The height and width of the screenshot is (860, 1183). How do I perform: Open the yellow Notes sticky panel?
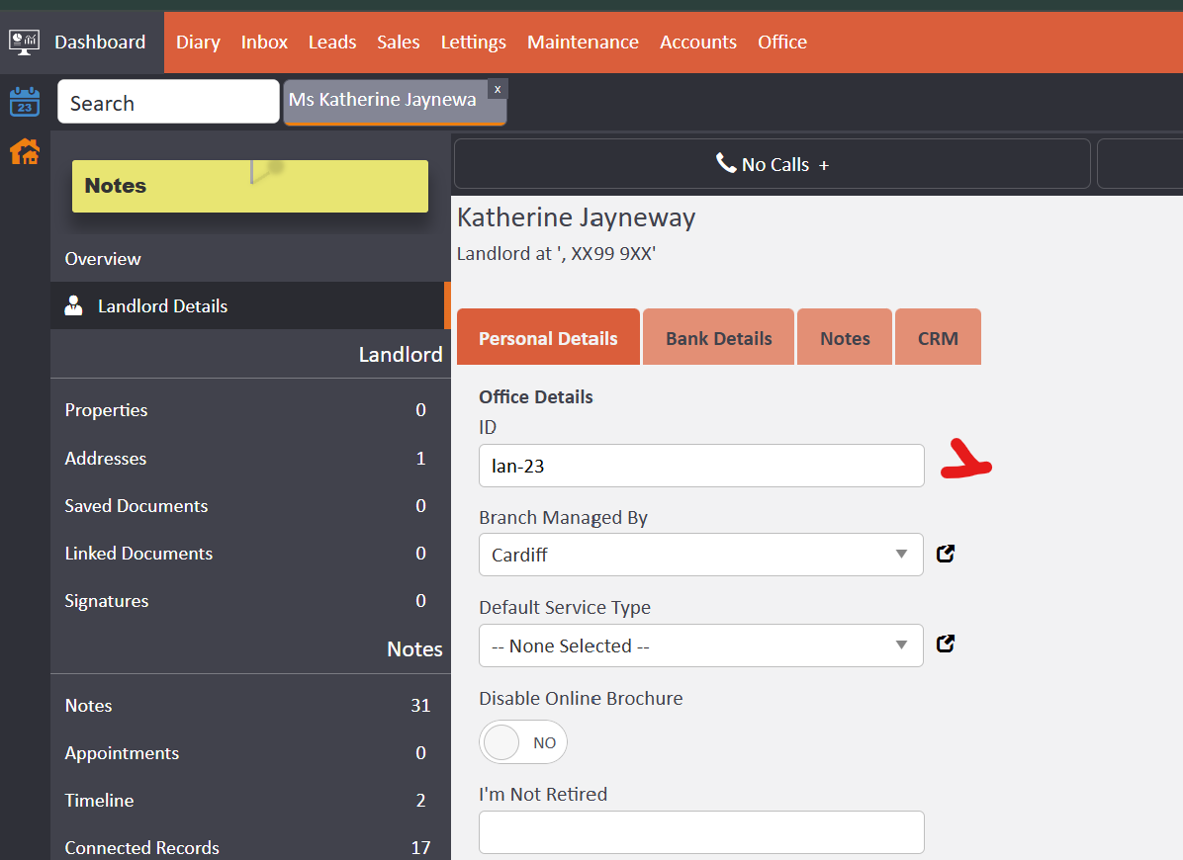coord(249,186)
